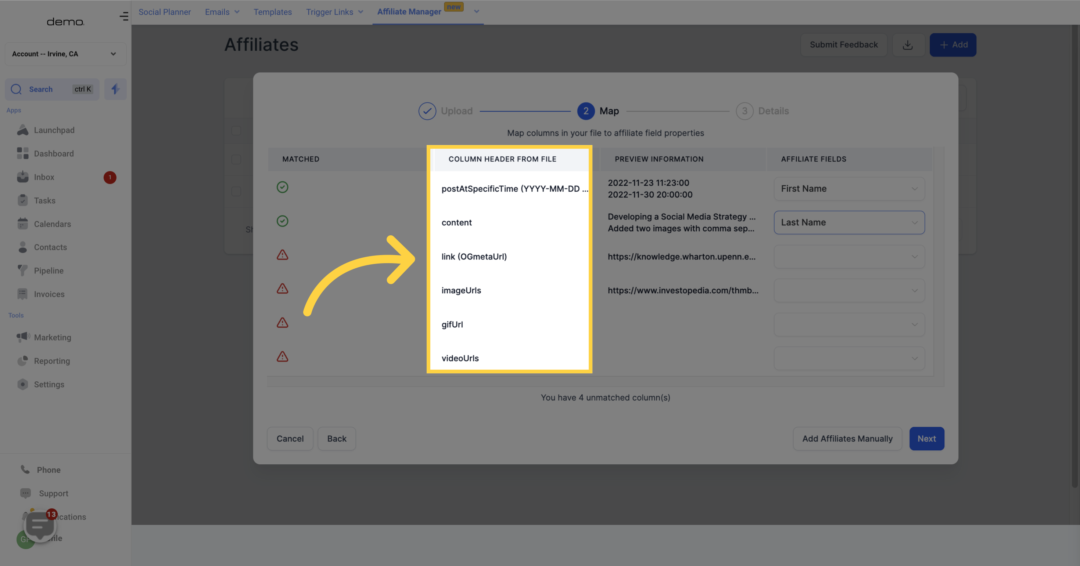Click the Social Planner tab
The width and height of the screenshot is (1080, 566).
[164, 11]
